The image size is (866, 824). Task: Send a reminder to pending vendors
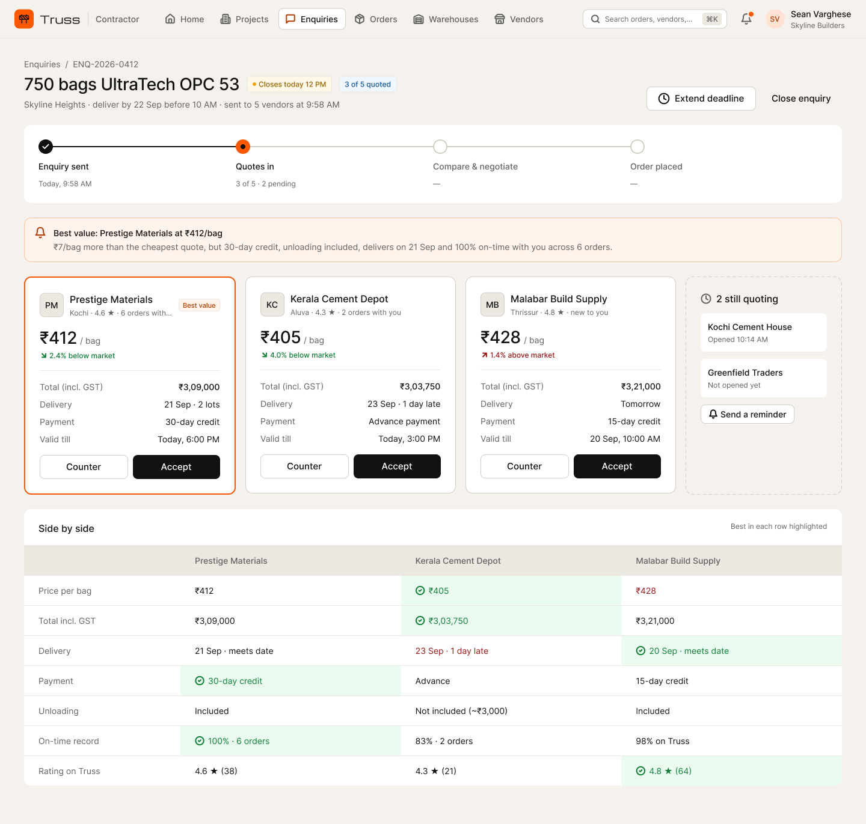(748, 414)
